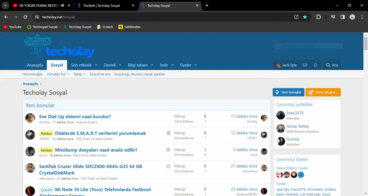
Task: Open thread Eve Dial-Up sistemi nasıl kurulur?
Action: (75, 117)
